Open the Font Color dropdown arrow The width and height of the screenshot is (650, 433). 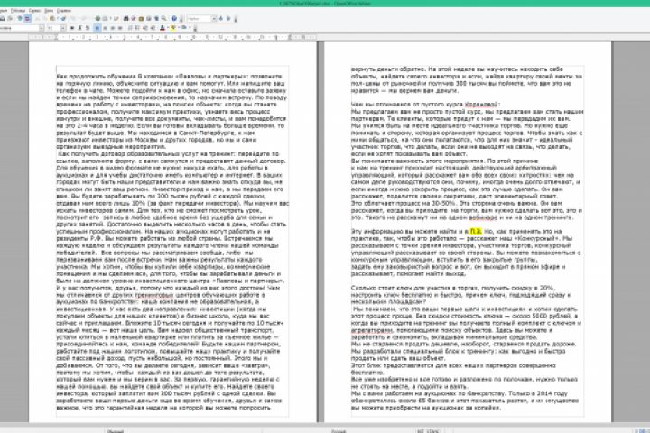click(x=168, y=28)
